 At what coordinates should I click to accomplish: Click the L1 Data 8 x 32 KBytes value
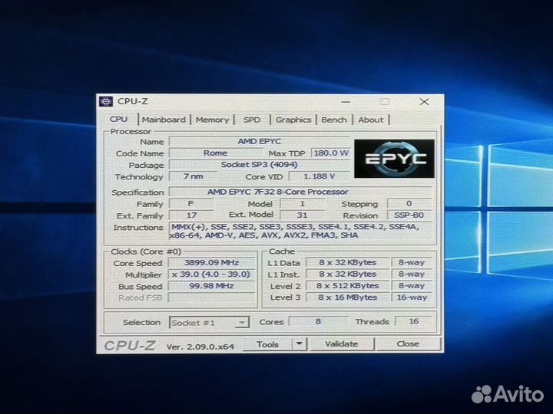[348, 263]
